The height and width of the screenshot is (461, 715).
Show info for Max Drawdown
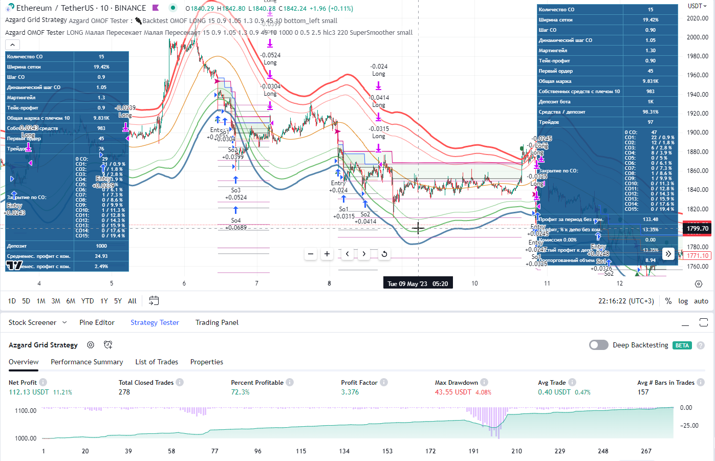click(484, 382)
